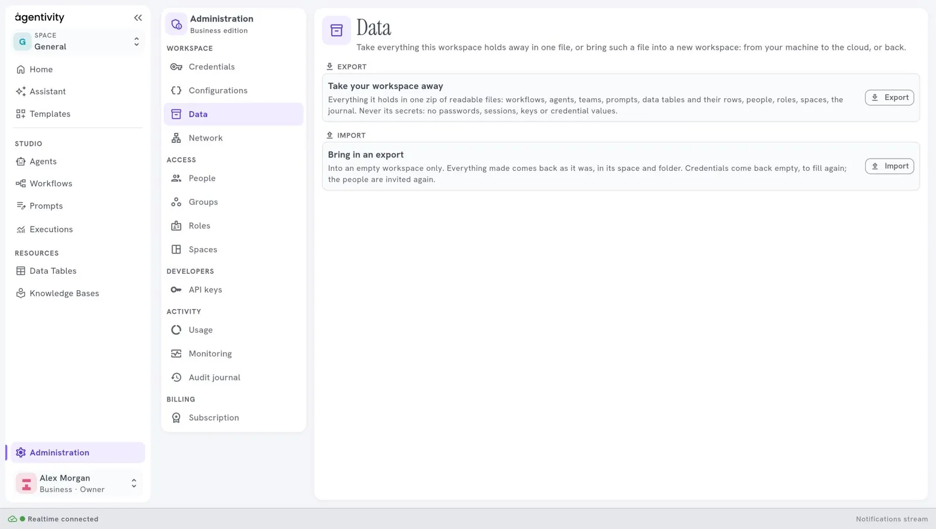The image size is (936, 529).
Task: Click the Alex Morgan avatar
Action: (x=26, y=483)
